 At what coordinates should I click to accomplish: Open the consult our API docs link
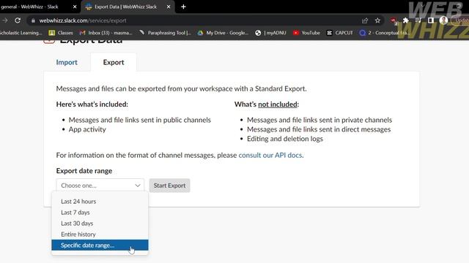click(270, 155)
